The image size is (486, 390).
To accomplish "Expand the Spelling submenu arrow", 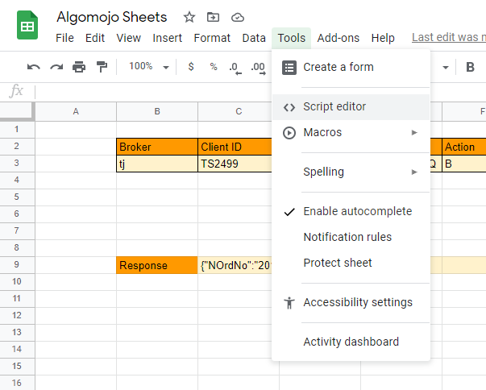I will 414,172.
